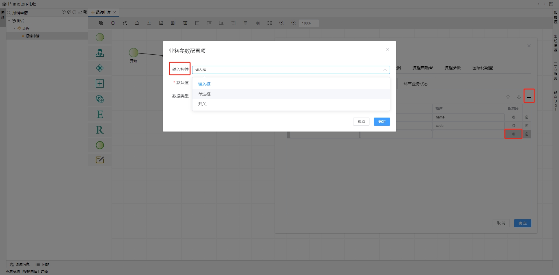Switch to the 国际化配置 tab
This screenshot has height=275, width=559.
pos(482,68)
